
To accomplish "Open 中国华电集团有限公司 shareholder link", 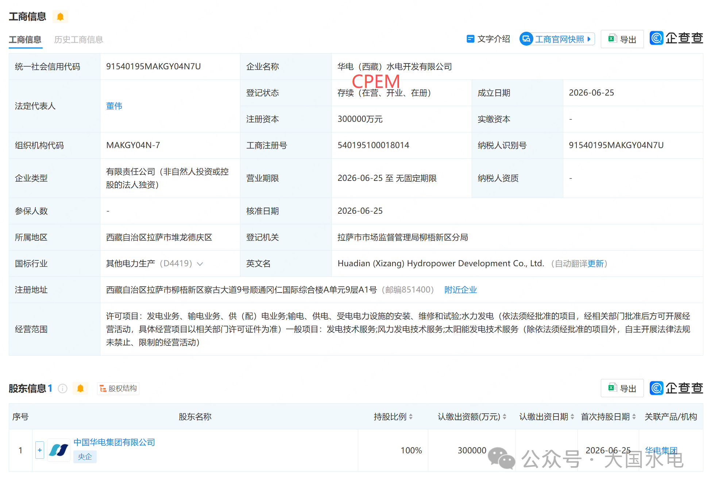I will (114, 442).
